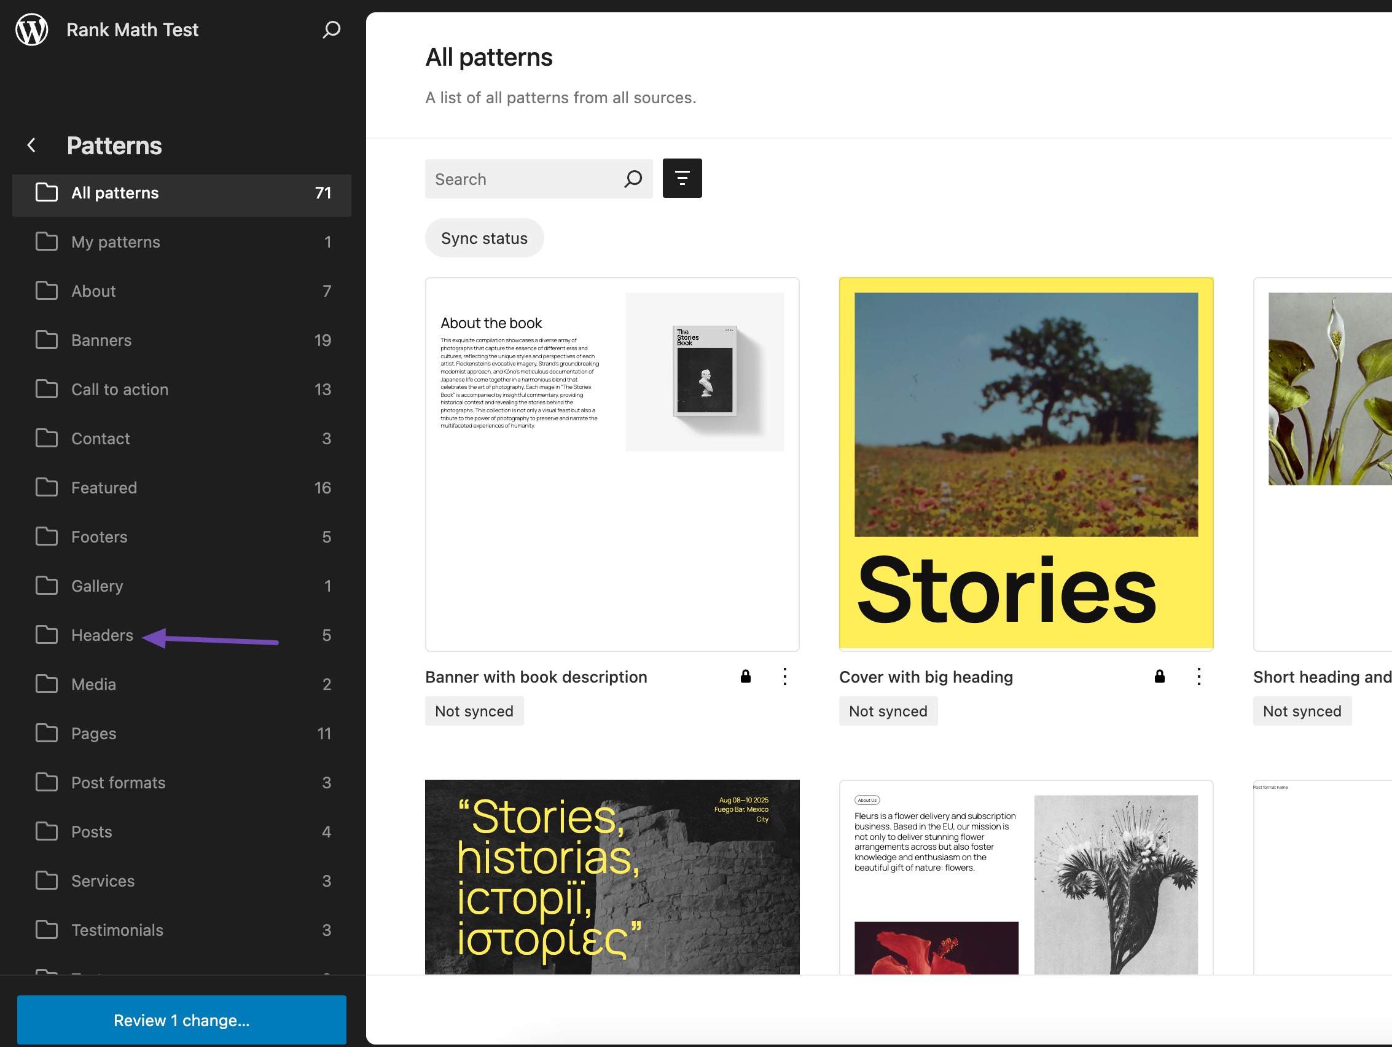Click the All patterns count 71
The image size is (1392, 1047).
click(x=323, y=193)
